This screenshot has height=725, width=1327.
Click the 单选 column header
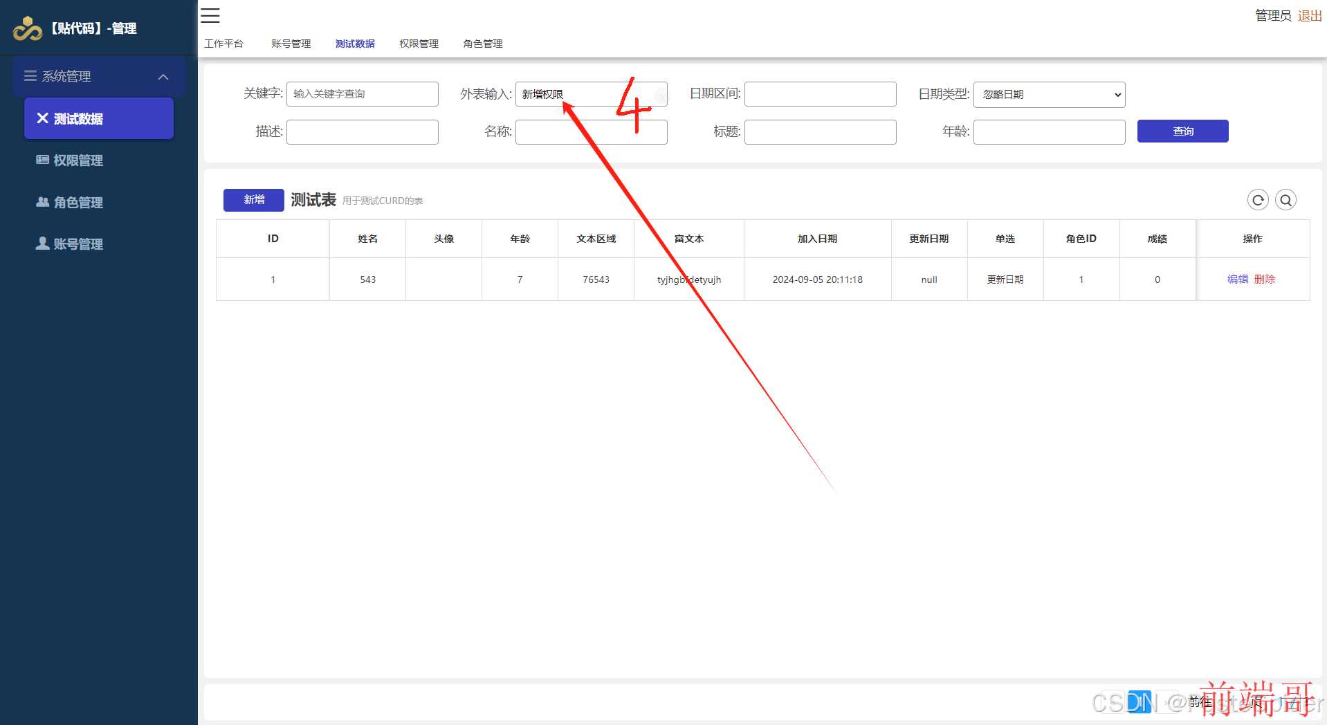pos(1005,239)
